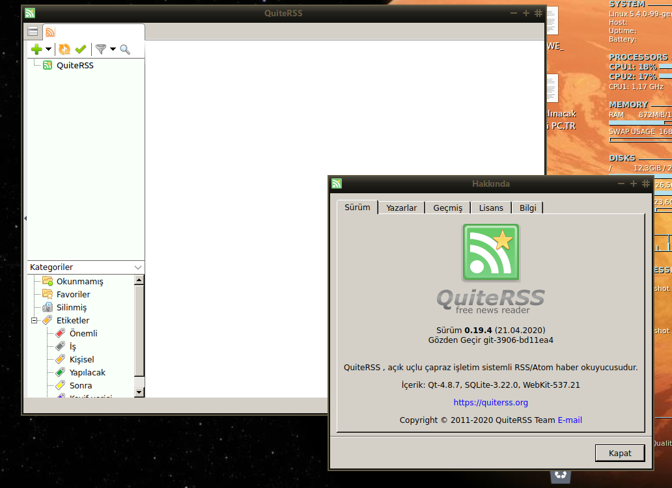
Task: Open the Okunmamış category
Action: point(79,282)
